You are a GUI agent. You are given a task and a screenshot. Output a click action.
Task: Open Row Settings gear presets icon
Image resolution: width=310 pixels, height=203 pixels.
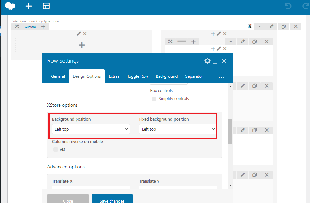click(x=207, y=61)
